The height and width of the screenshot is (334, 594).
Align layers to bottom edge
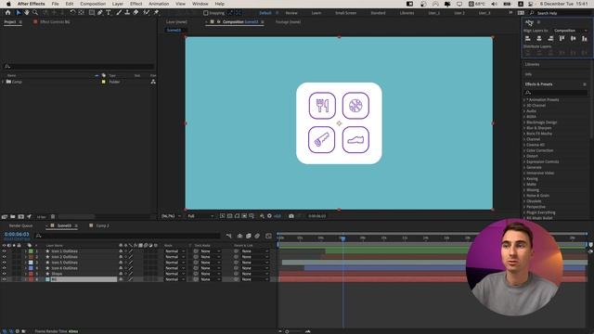point(584,38)
